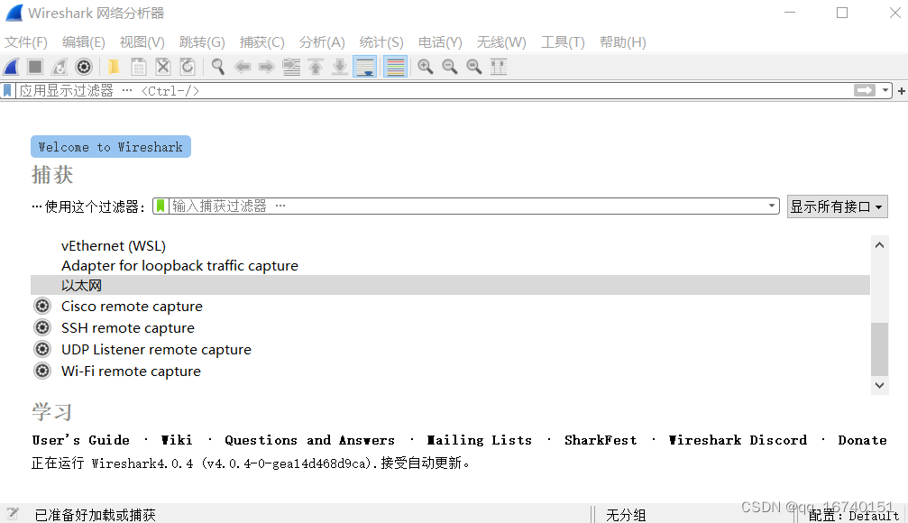Open the SharkFest link
The width and height of the screenshot is (908, 523).
[x=601, y=440]
